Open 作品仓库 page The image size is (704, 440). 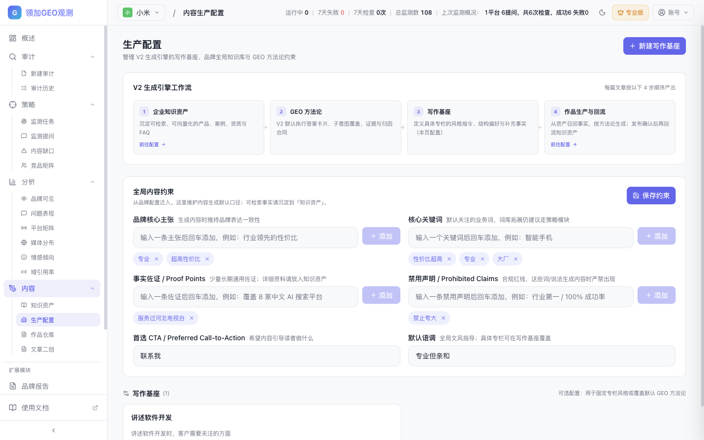pos(58,334)
